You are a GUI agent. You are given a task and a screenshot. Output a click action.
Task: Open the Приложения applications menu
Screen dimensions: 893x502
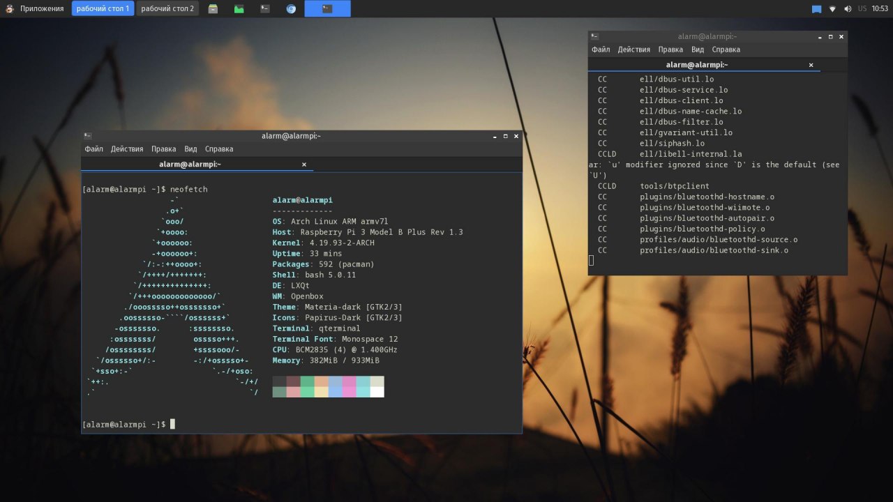tap(35, 8)
